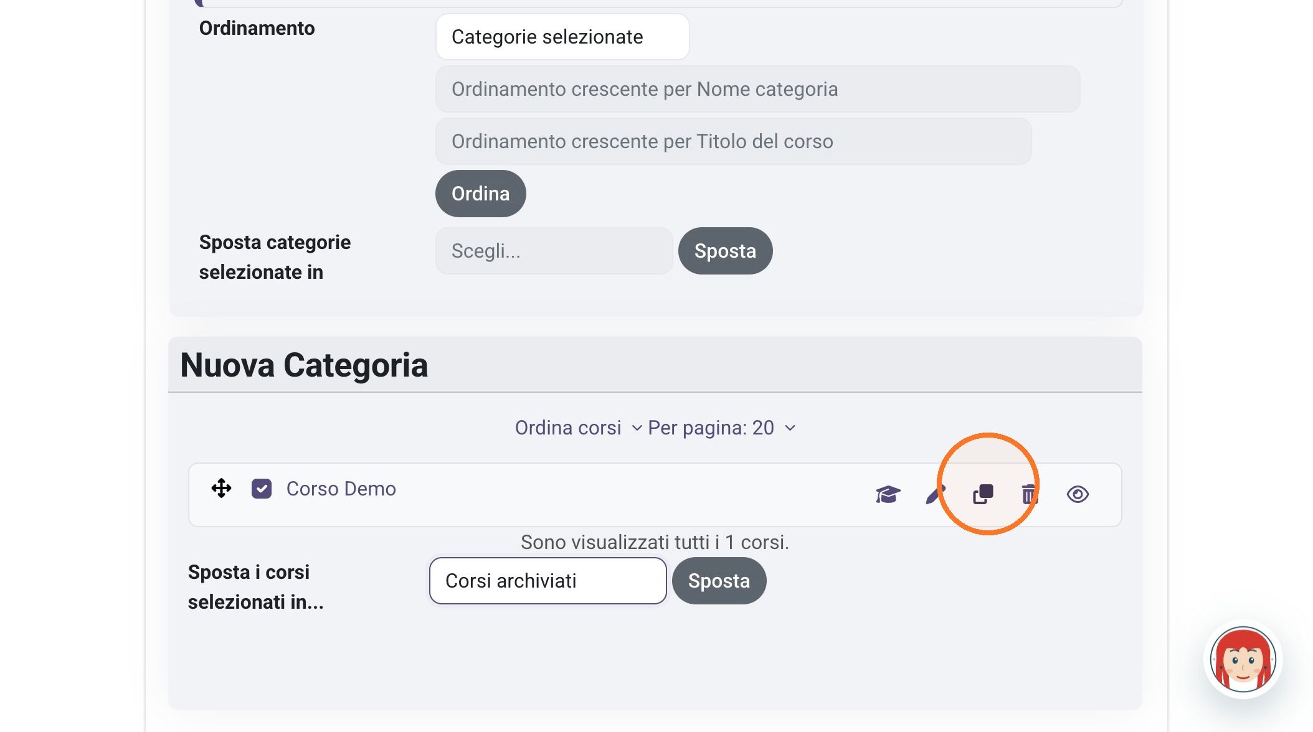Click the Nuova Categoria heading

pyautogui.click(x=304, y=365)
